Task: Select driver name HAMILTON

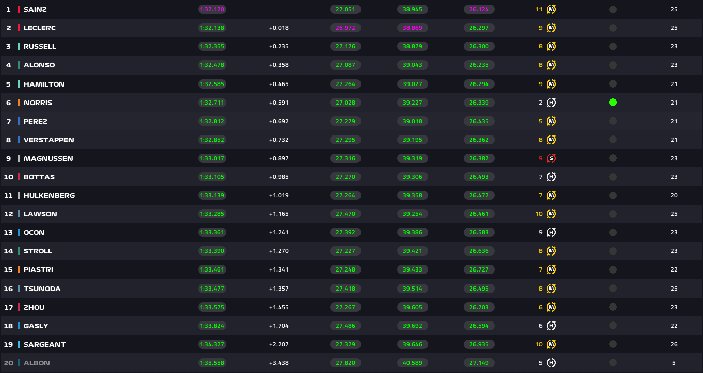Action: click(x=44, y=84)
